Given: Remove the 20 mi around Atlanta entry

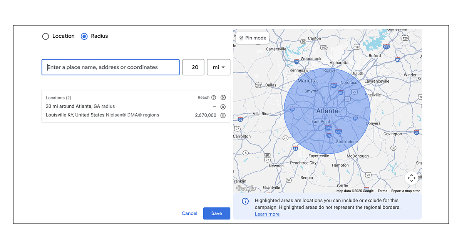Looking at the screenshot, I should (x=223, y=107).
